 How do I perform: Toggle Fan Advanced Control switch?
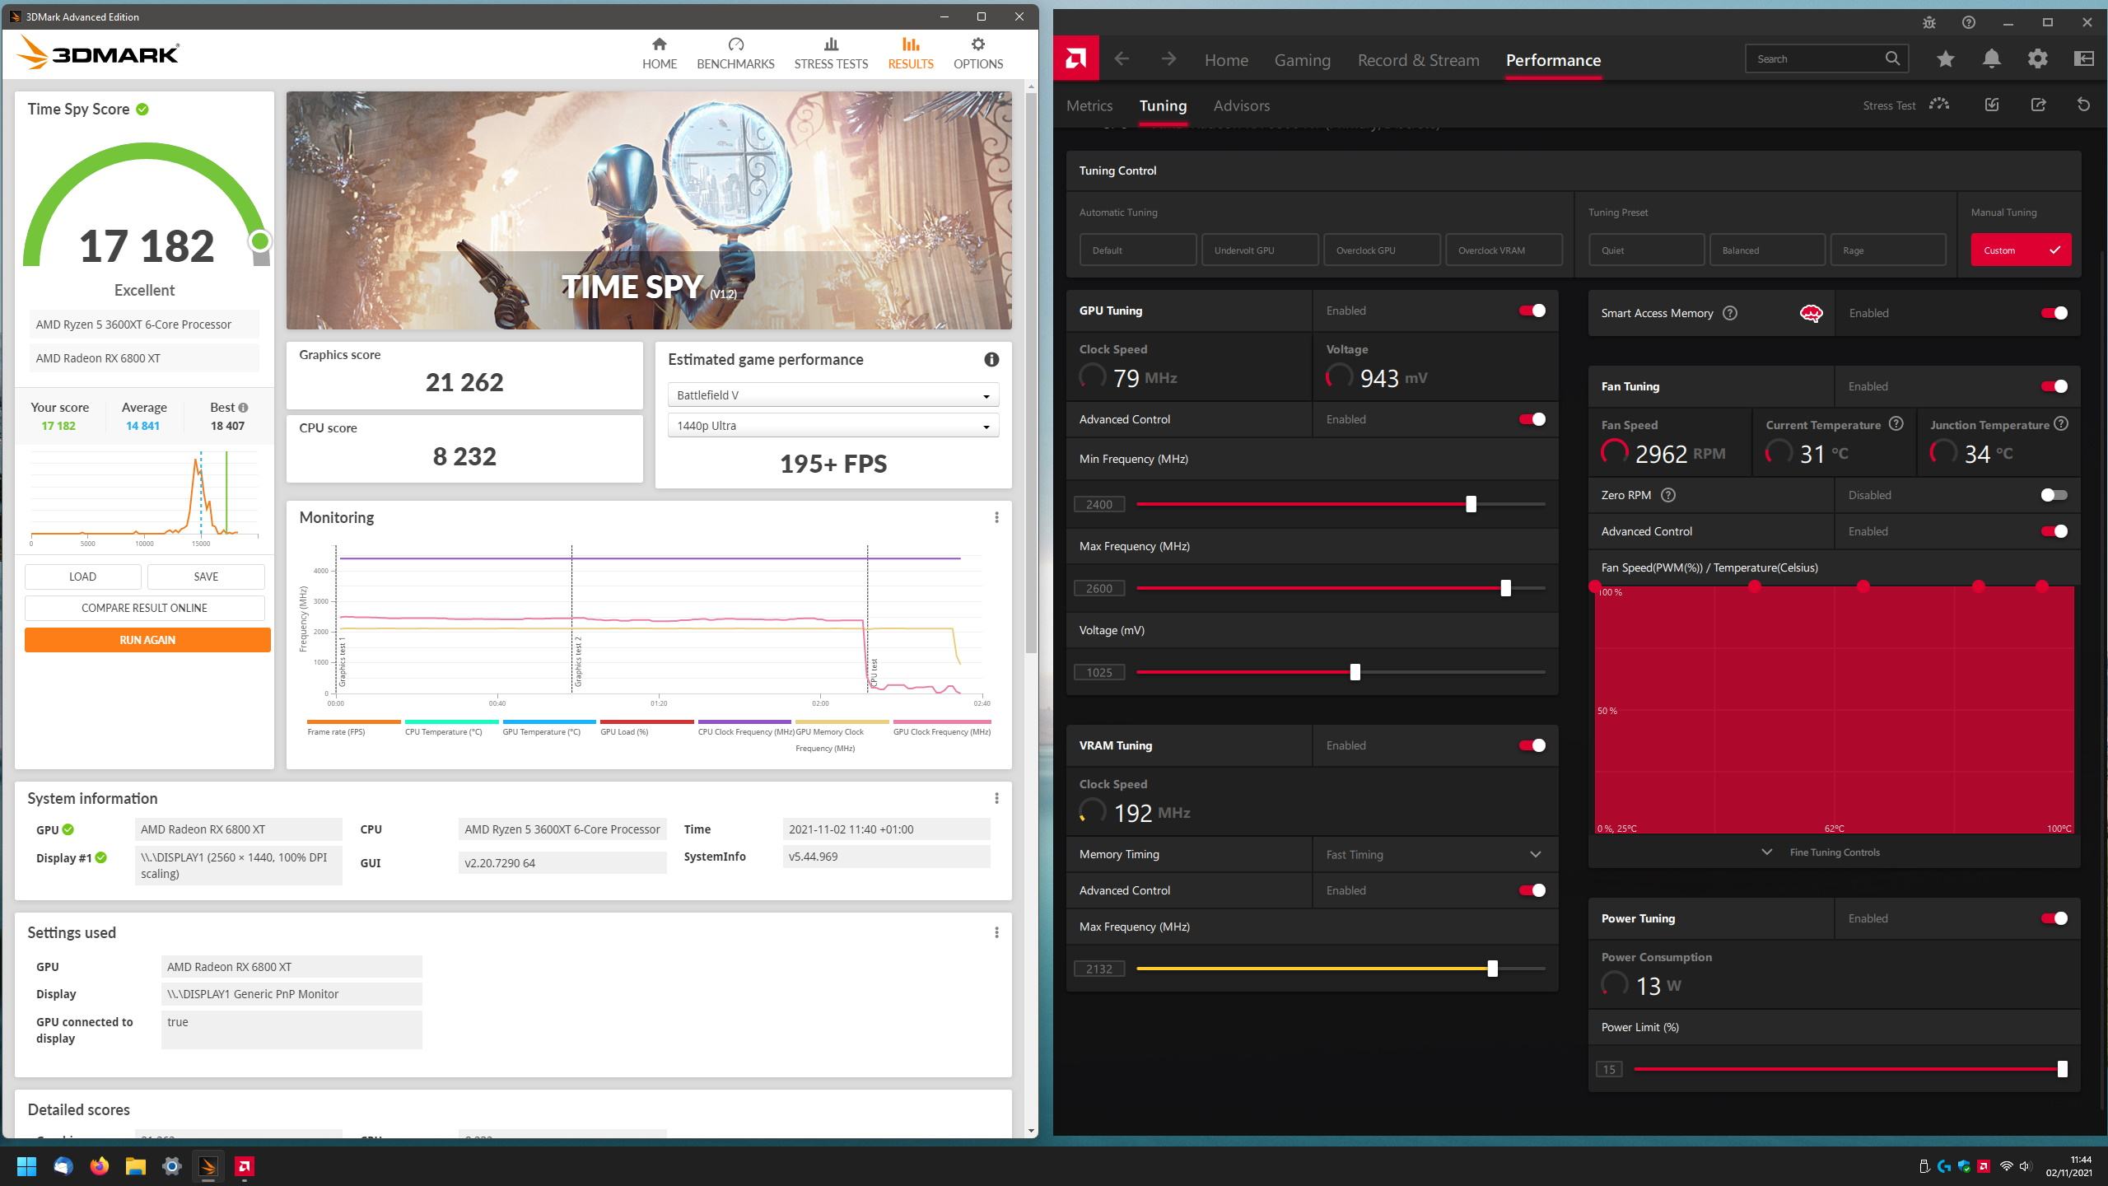pyautogui.click(x=2054, y=531)
